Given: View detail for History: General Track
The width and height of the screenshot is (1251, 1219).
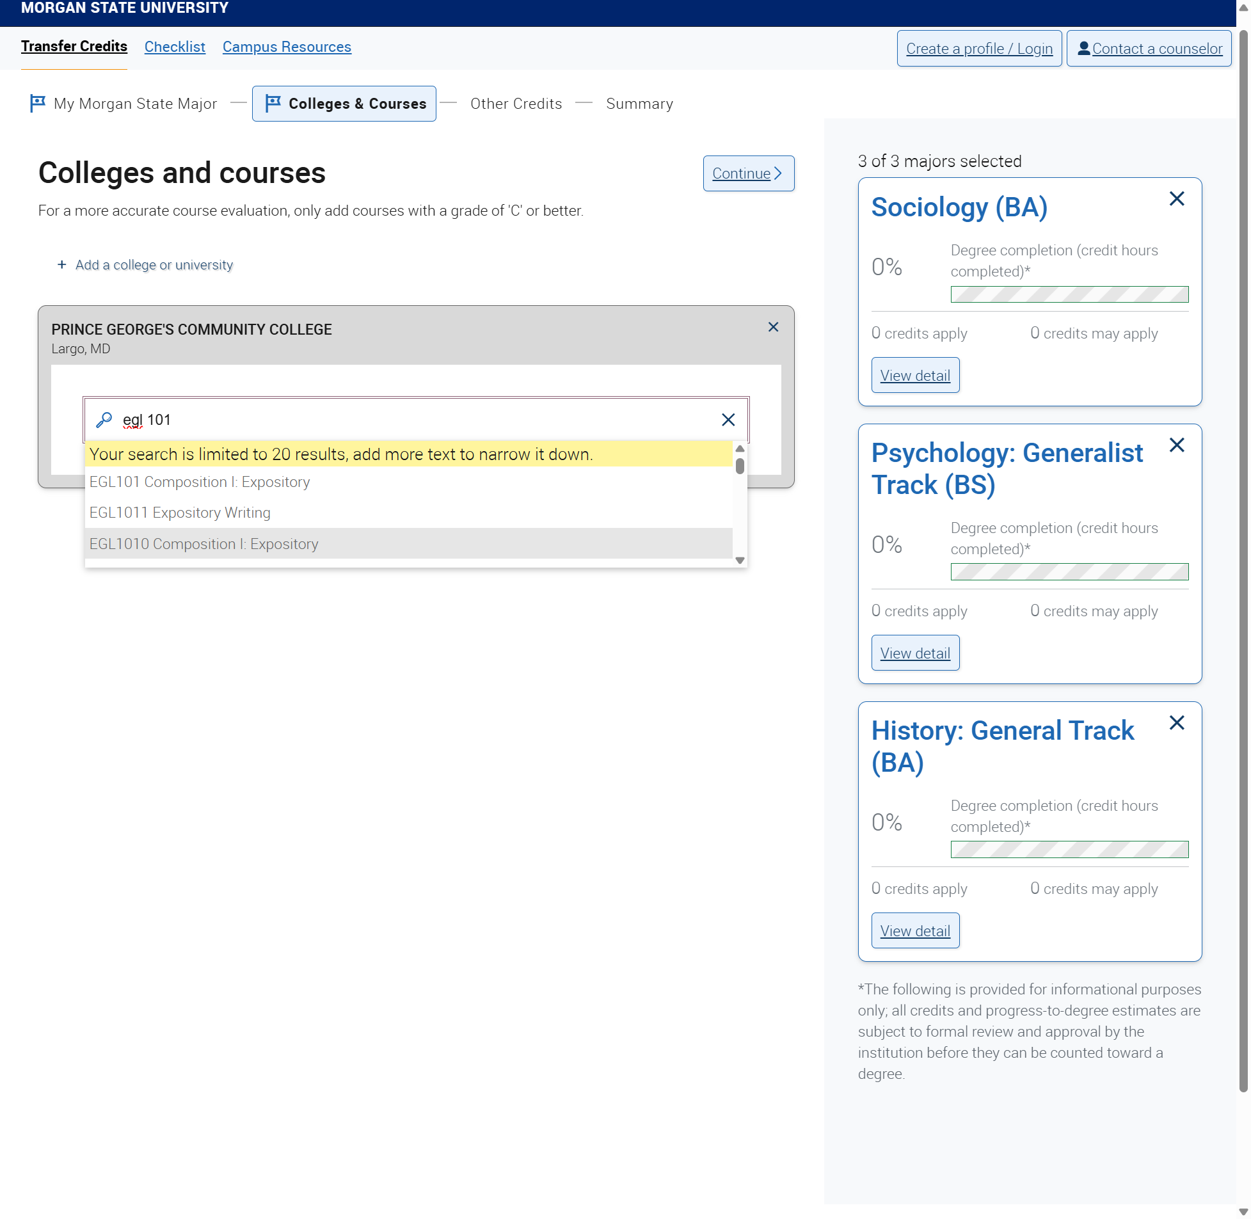Looking at the screenshot, I should tap(915, 931).
